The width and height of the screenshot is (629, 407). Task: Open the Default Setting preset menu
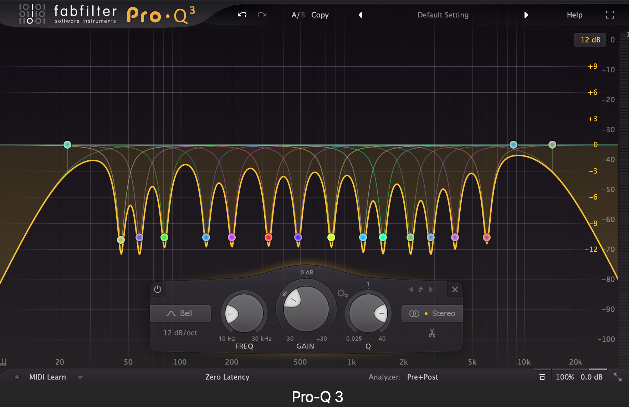443,15
